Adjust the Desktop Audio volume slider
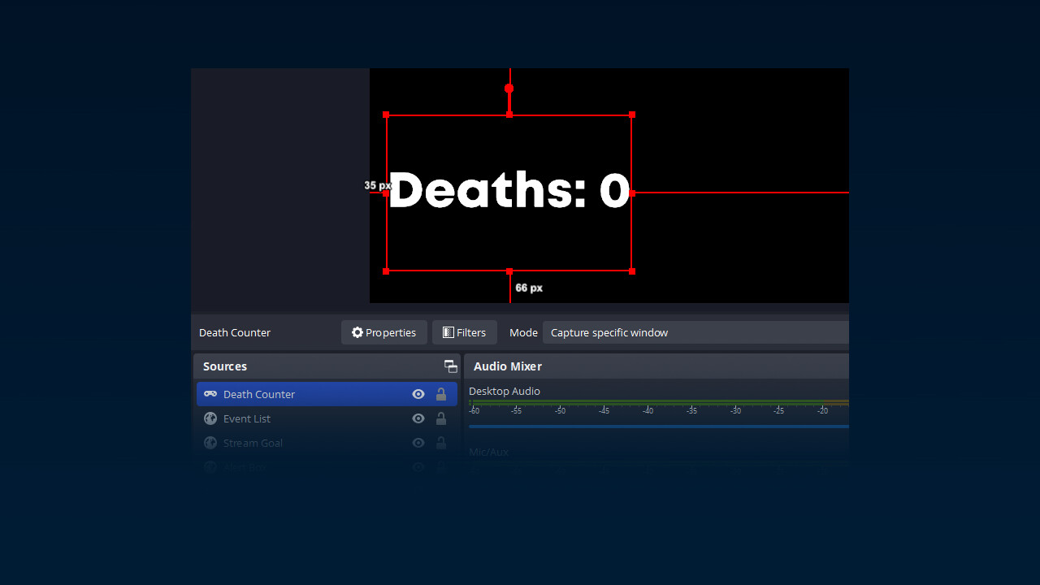 pyautogui.click(x=657, y=424)
